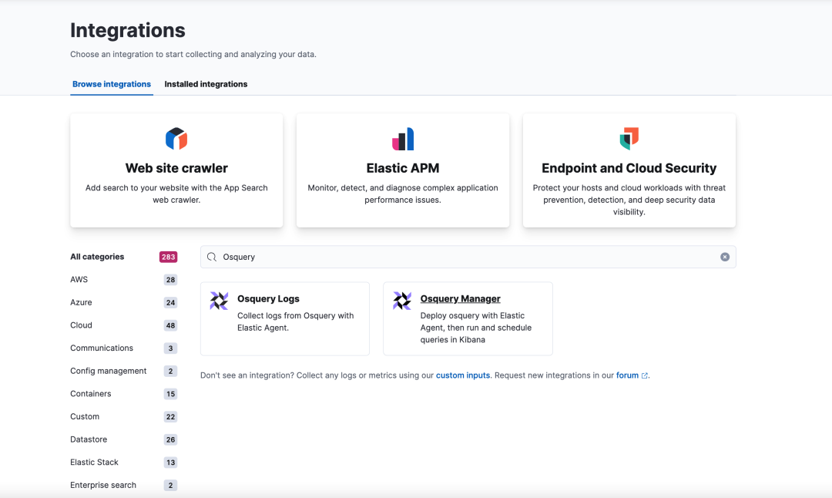This screenshot has width=832, height=498.
Task: Switch to Installed integrations tab
Action: [x=206, y=84]
